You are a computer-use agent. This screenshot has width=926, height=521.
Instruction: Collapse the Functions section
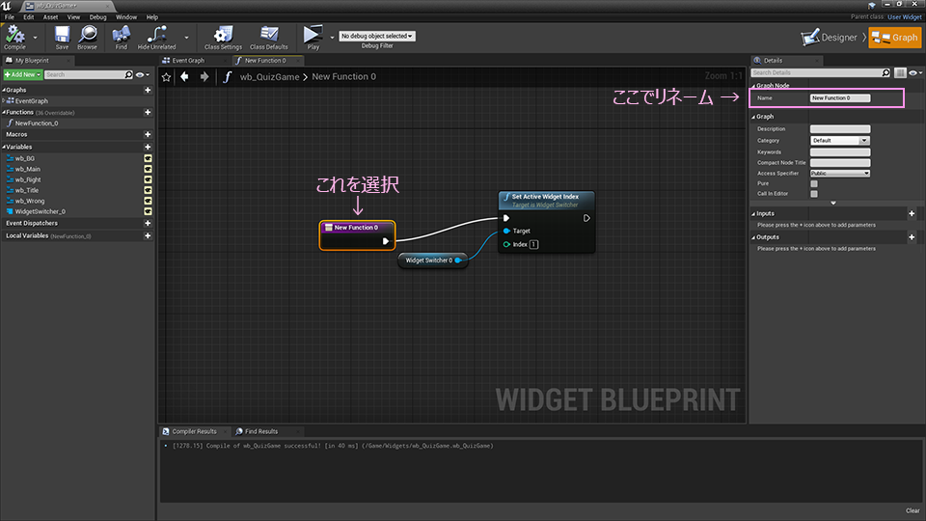pos(4,112)
